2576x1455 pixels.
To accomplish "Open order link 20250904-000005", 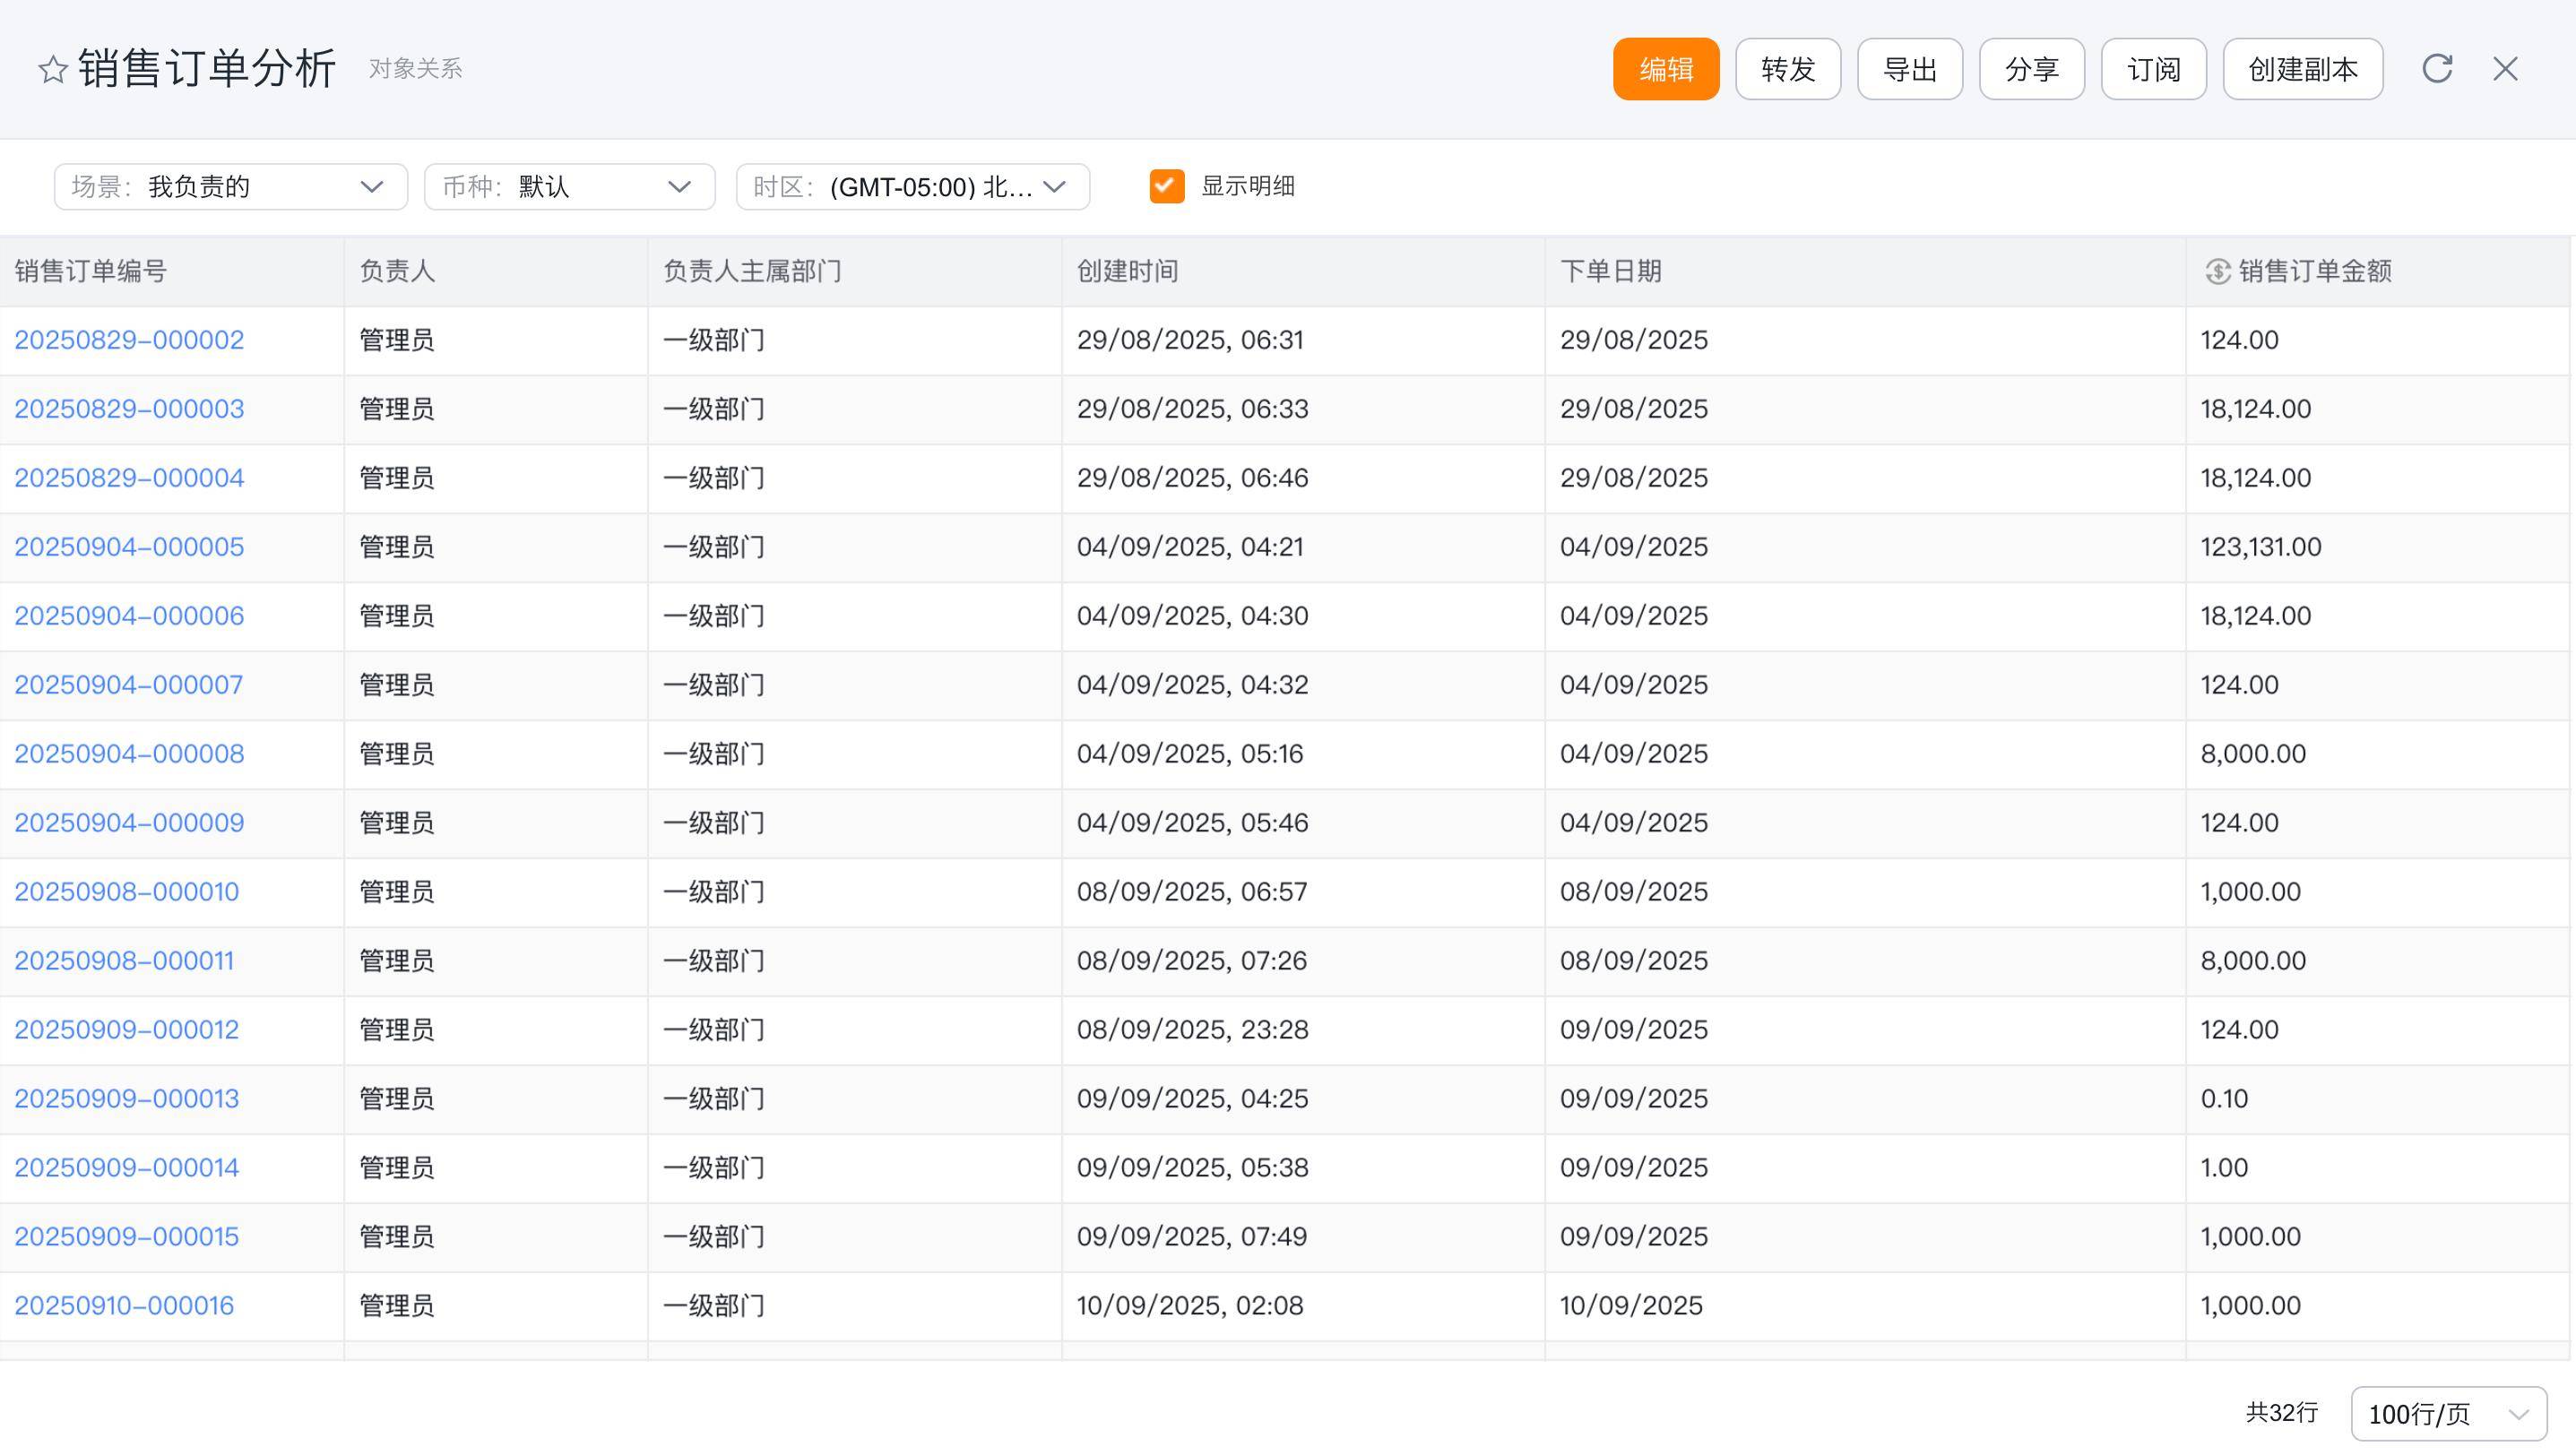I will [129, 547].
